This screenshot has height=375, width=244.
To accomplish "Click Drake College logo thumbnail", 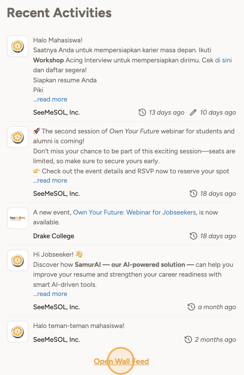I will click(18, 218).
